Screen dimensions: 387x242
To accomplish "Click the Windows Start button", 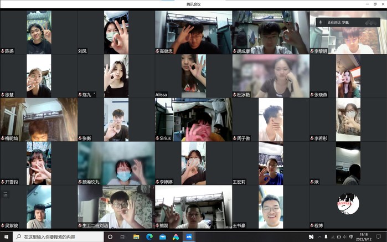I will tap(6, 236).
